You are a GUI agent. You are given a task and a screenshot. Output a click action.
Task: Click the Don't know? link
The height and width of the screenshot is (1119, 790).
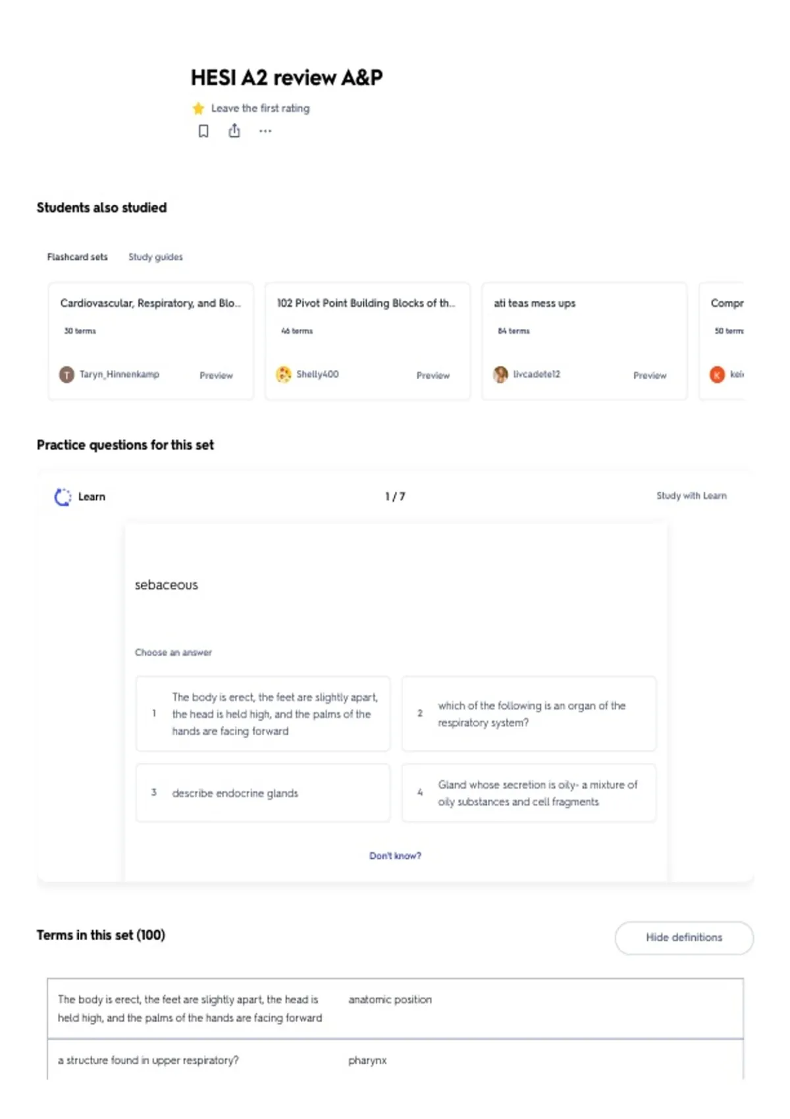tap(395, 856)
